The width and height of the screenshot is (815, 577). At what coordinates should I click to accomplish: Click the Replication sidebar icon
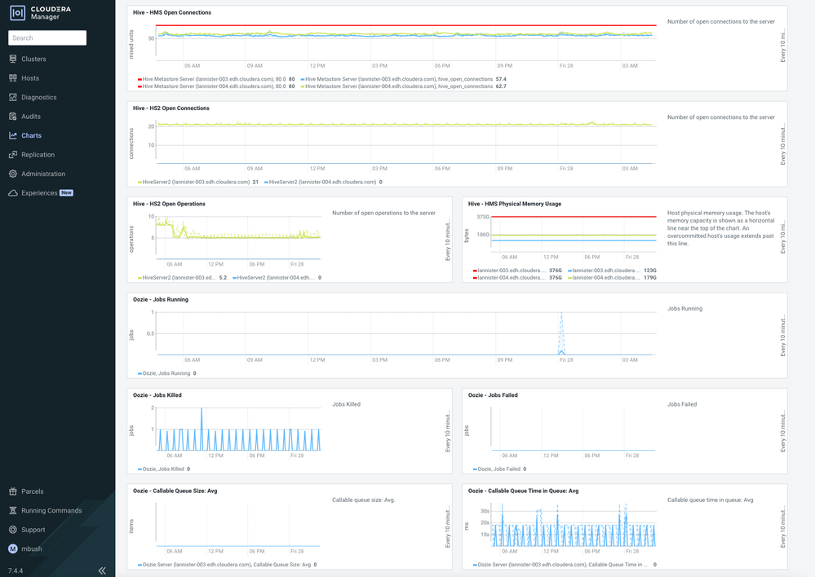(13, 155)
